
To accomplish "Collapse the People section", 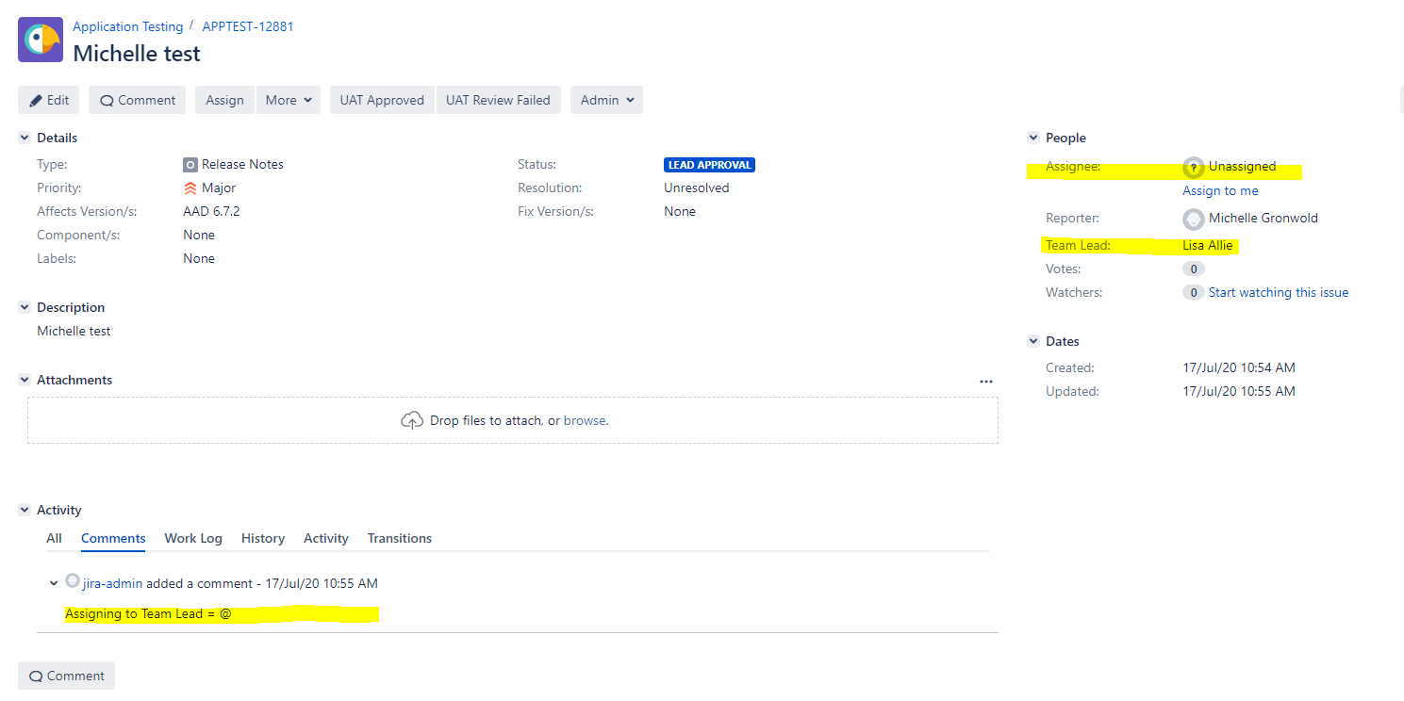I will pyautogui.click(x=1033, y=139).
